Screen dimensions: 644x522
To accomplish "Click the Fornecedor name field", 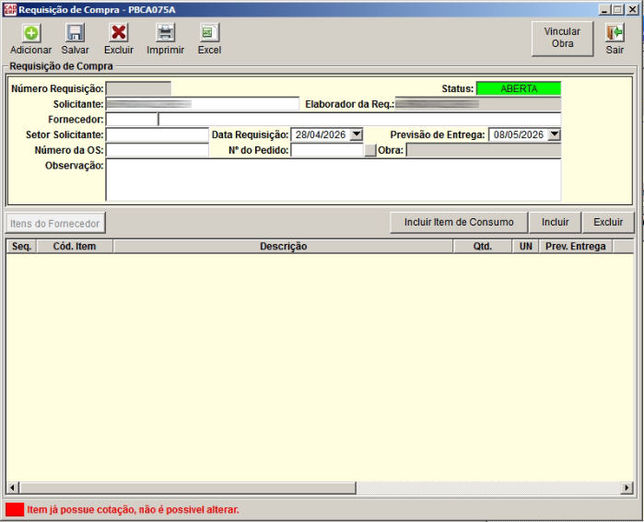I will pos(360,120).
